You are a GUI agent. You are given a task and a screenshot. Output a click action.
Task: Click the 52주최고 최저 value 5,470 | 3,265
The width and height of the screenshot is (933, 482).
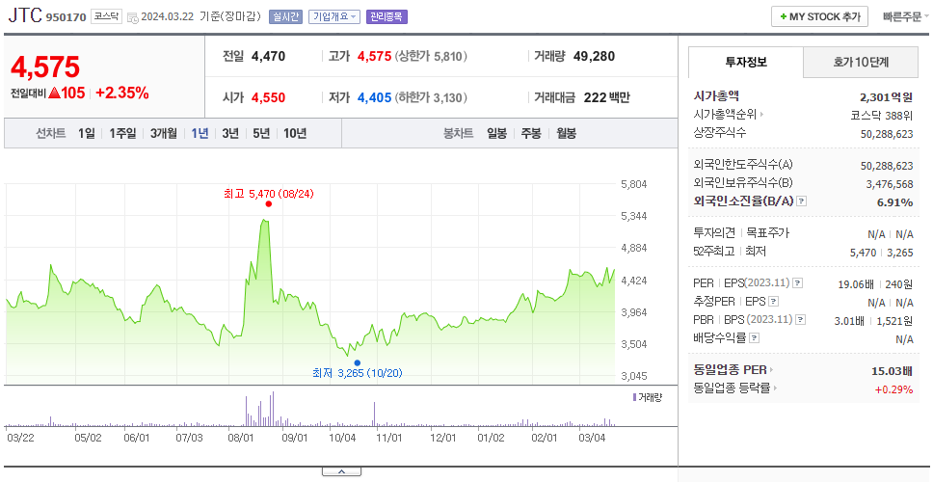[x=882, y=253]
